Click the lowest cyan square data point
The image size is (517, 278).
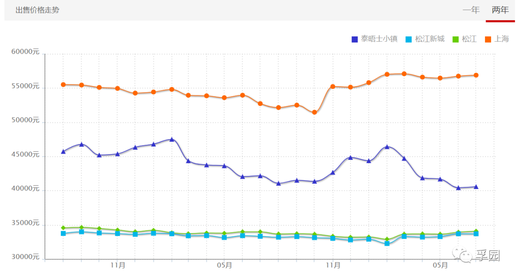click(387, 244)
